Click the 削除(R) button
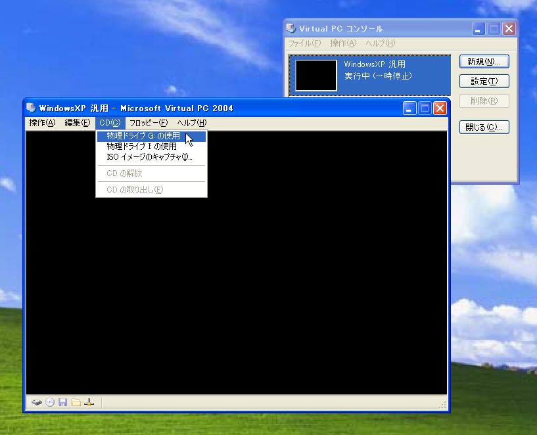Image resolution: width=537 pixels, height=435 pixels. pos(484,101)
